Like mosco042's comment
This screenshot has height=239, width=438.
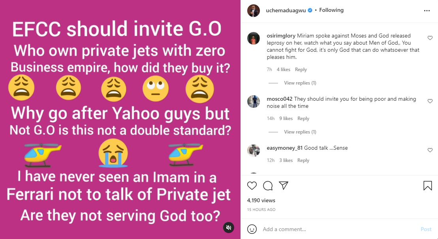430,101
